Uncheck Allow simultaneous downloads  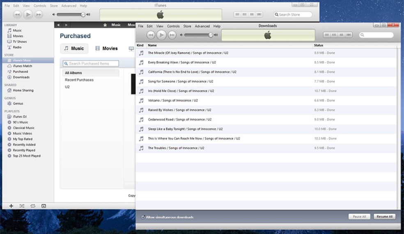point(143,217)
